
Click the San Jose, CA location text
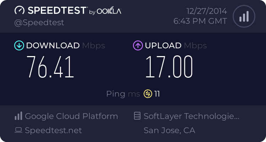169,130
